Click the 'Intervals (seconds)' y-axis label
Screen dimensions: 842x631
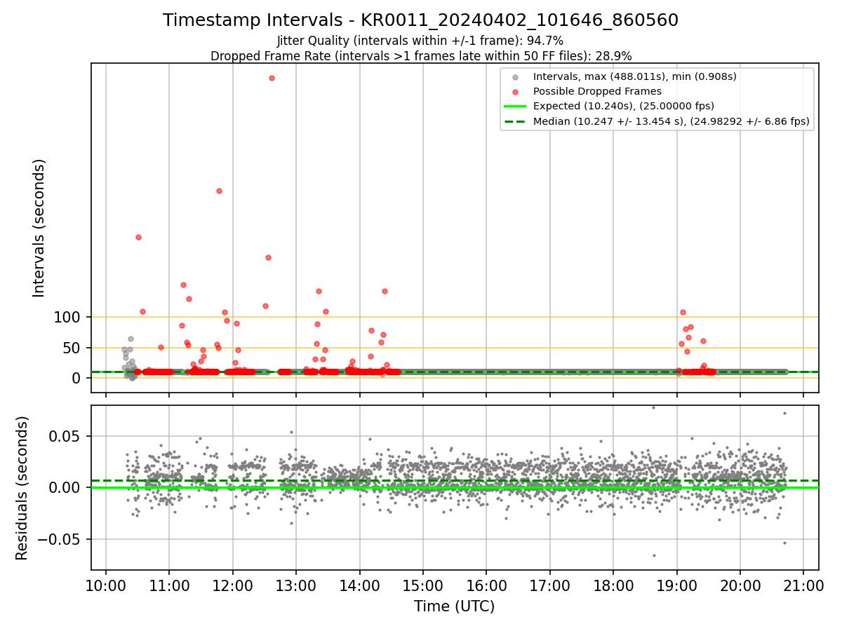click(x=39, y=228)
